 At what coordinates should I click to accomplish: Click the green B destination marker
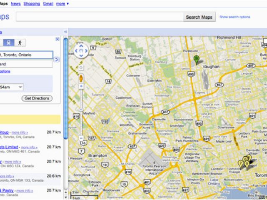coord(196,60)
